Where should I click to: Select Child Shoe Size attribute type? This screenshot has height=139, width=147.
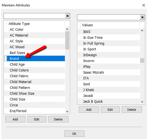pos(34,93)
